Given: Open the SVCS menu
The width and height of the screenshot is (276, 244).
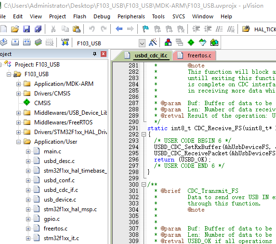Looking at the screenshot, I should point(179,16).
